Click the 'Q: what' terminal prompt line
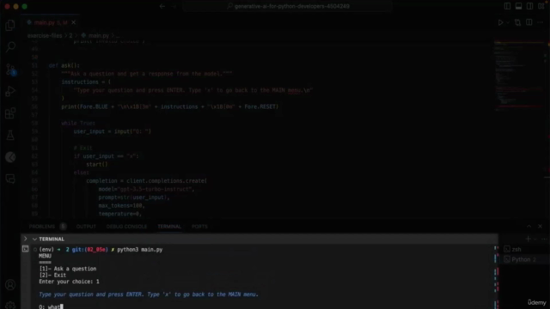Viewport: 550px width, 309px height. [x=51, y=306]
